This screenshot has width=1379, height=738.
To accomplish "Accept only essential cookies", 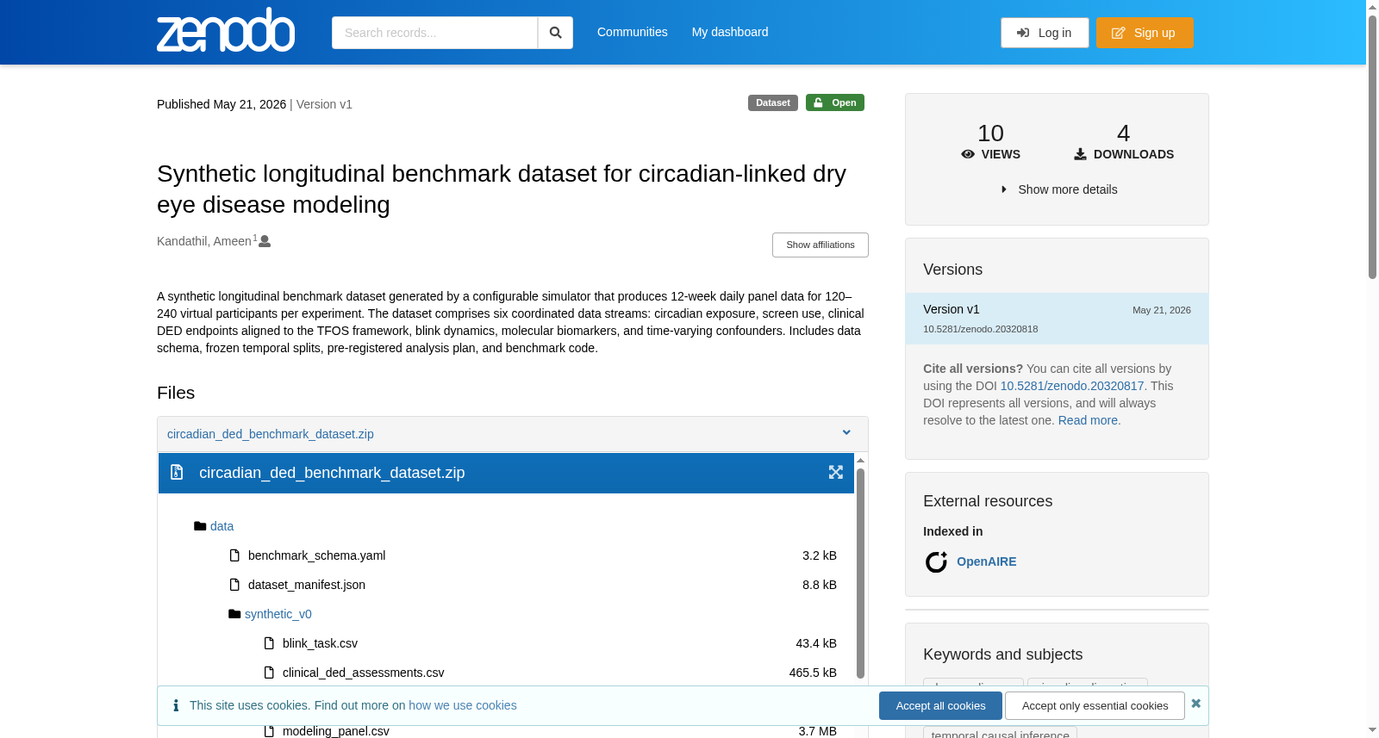I will click(x=1095, y=705).
